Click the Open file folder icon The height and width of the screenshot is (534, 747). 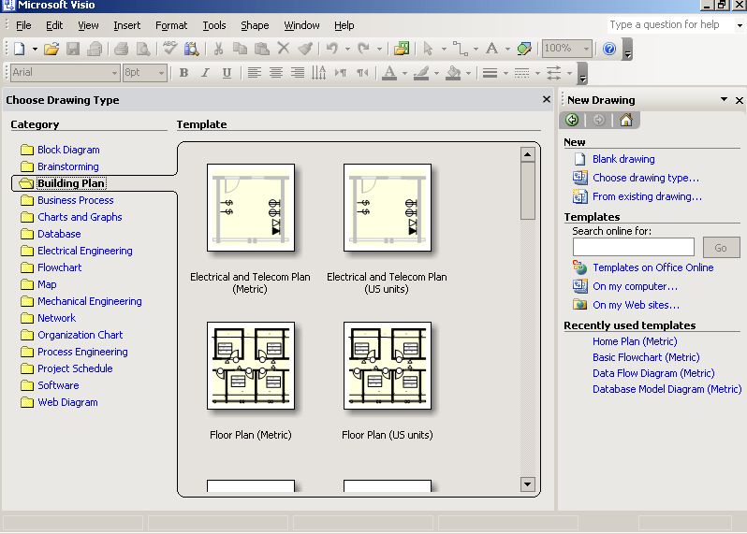(x=51, y=49)
